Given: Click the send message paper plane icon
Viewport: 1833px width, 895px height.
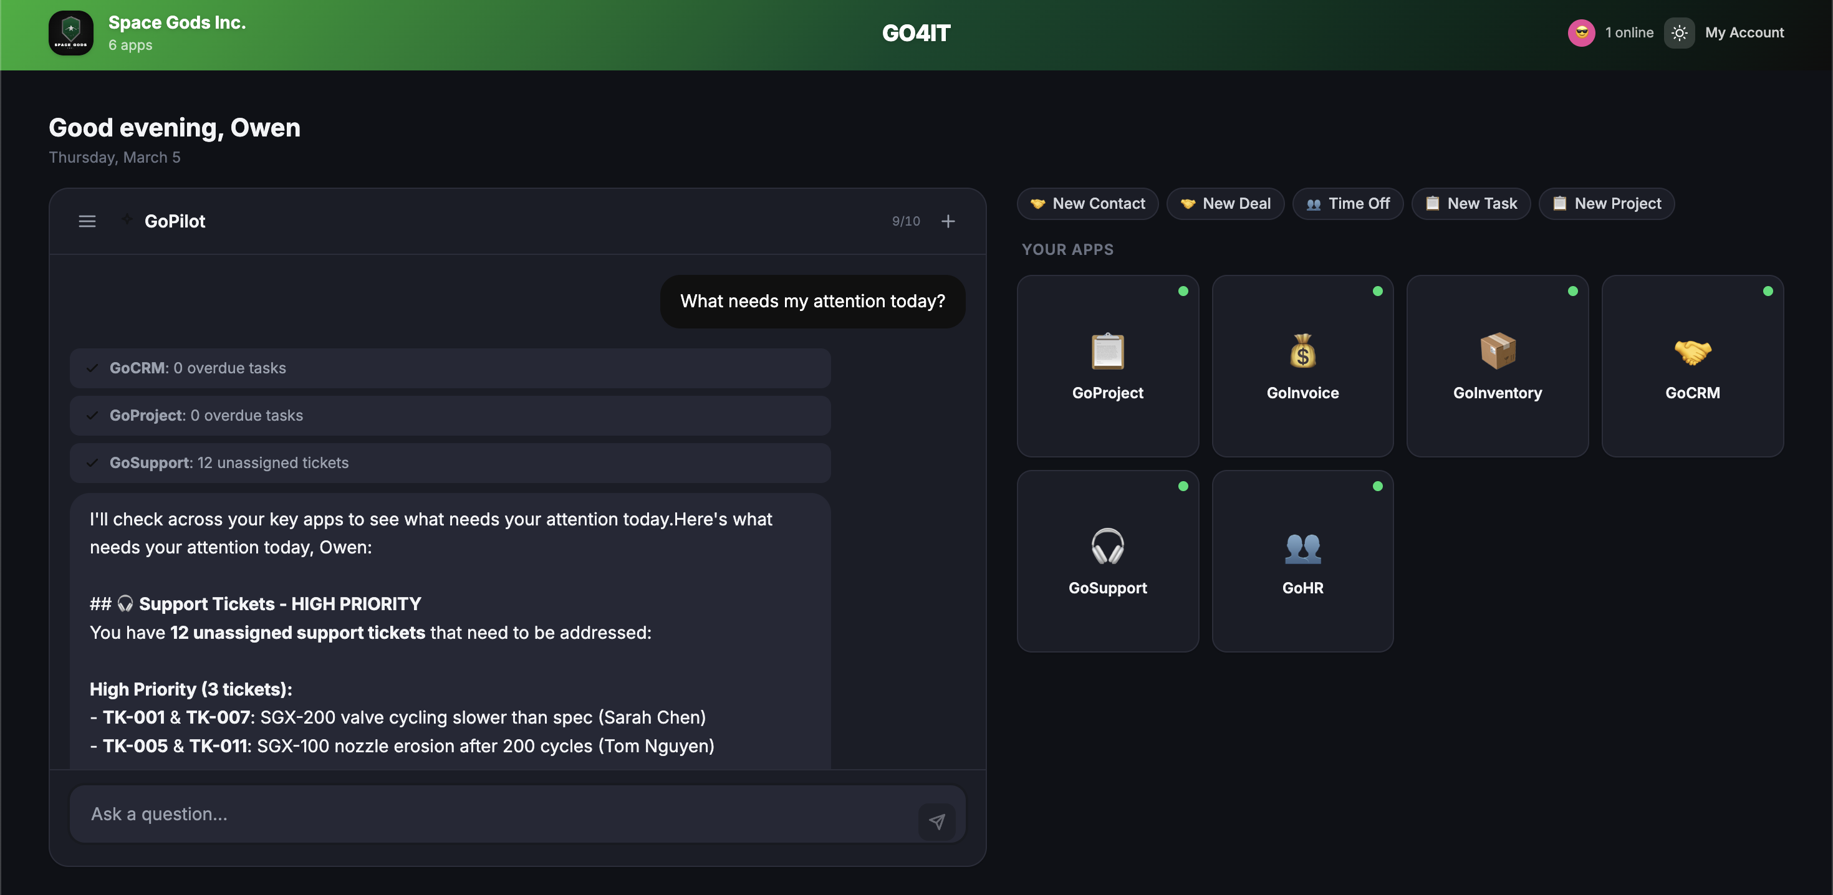Looking at the screenshot, I should click(x=936, y=821).
